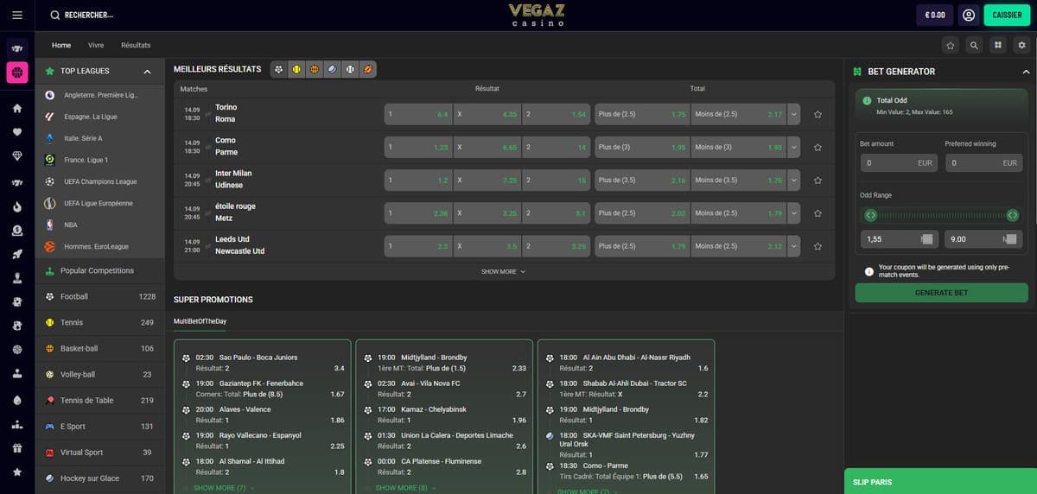The height and width of the screenshot is (494, 1037).
Task: Open the diamond icon in left rail
Action: point(17,155)
